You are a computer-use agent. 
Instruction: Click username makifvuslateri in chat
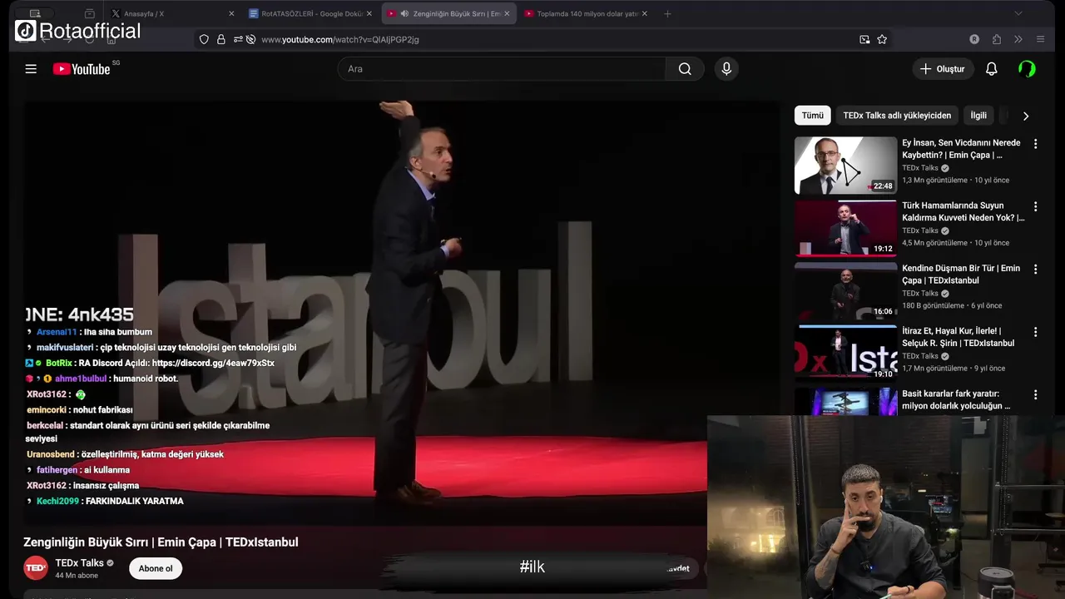pyautogui.click(x=65, y=347)
